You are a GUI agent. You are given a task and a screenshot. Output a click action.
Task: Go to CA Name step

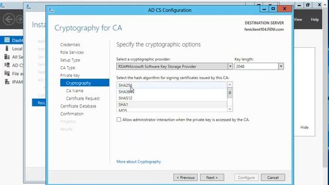pos(75,90)
